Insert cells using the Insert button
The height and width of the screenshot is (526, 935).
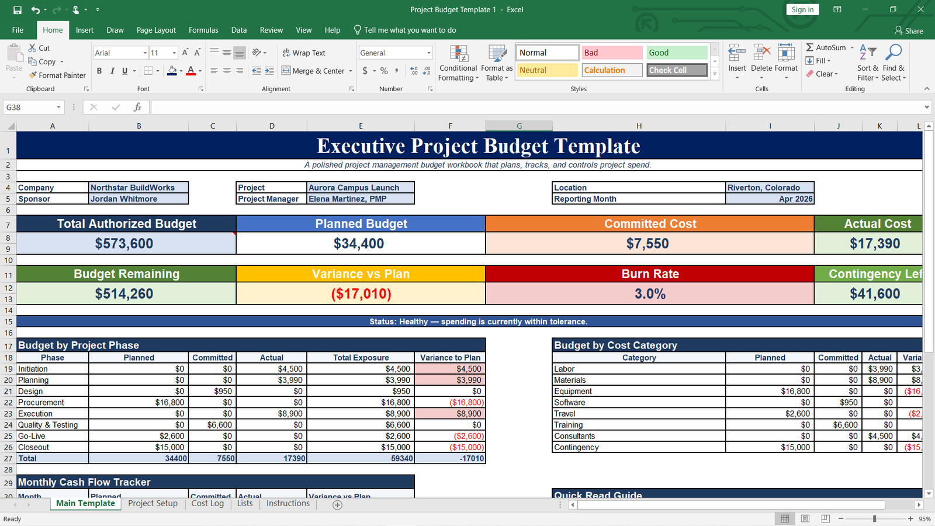pos(737,63)
